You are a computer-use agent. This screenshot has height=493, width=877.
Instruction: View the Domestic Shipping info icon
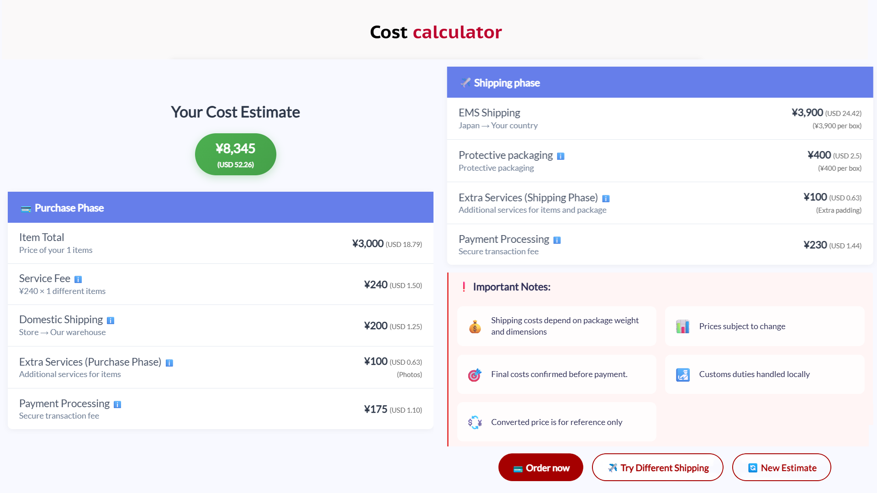tap(111, 320)
